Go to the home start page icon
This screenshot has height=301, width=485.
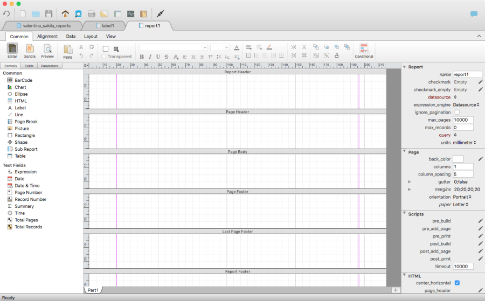[x=65, y=13]
